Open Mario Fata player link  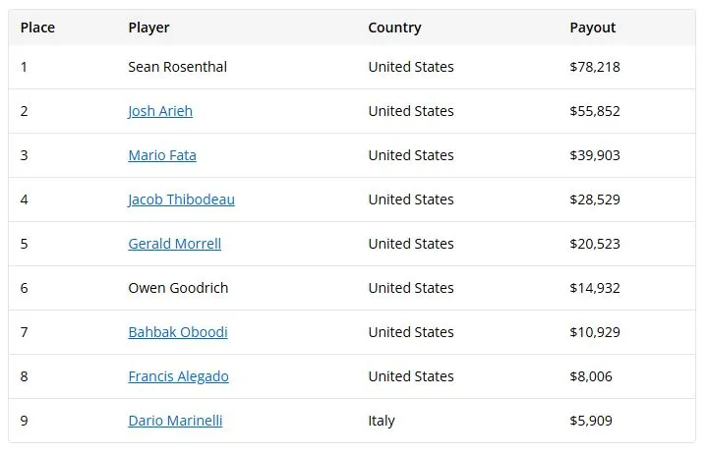tap(162, 155)
